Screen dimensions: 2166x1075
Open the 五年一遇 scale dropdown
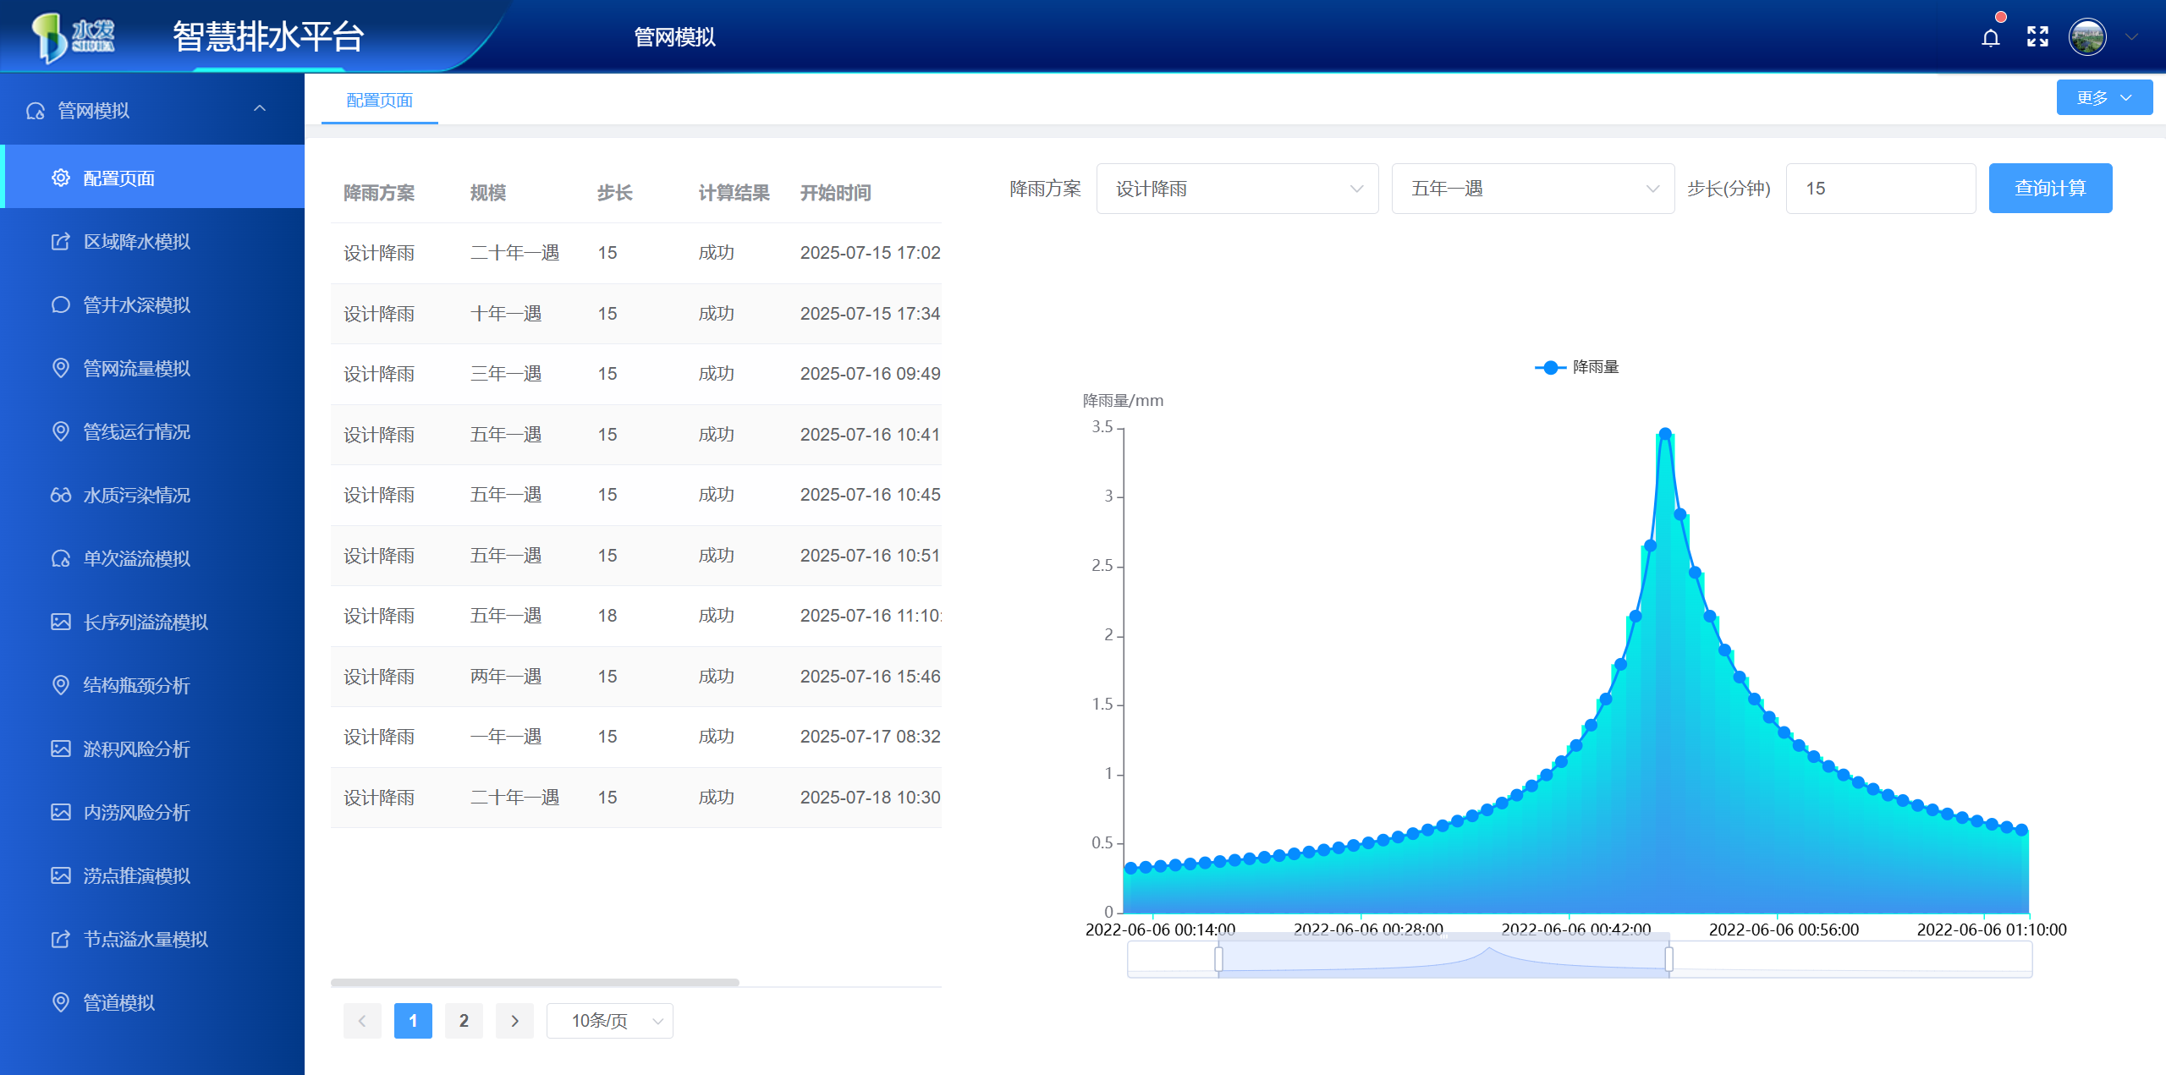[x=1532, y=189]
